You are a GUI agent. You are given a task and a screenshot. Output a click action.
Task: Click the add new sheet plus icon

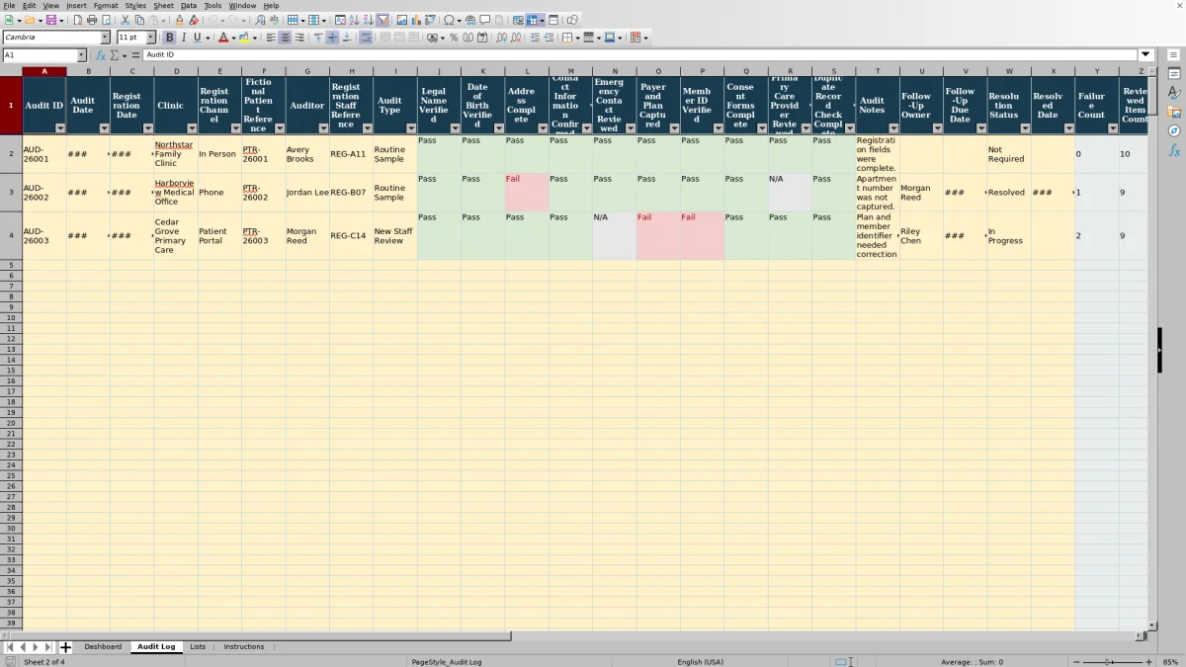(65, 647)
